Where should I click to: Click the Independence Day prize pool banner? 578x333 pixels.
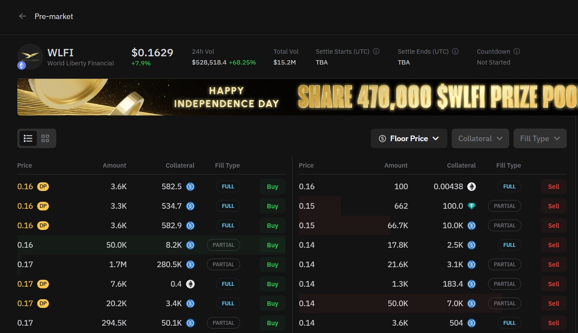(297, 97)
